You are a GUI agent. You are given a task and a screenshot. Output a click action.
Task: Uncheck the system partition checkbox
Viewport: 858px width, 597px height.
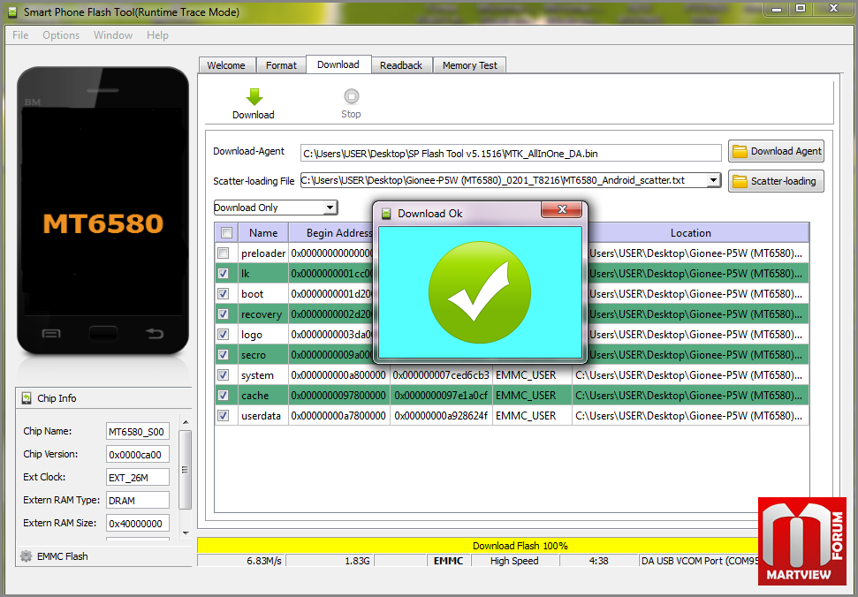point(224,375)
